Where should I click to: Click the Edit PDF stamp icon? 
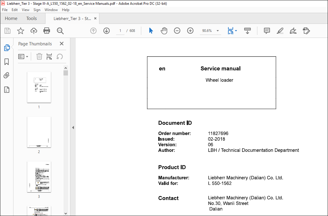306,31
